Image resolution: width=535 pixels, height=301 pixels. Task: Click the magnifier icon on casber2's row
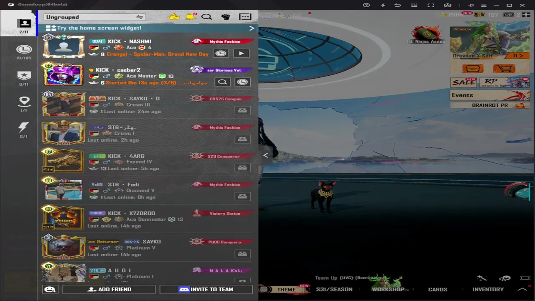pos(222,82)
